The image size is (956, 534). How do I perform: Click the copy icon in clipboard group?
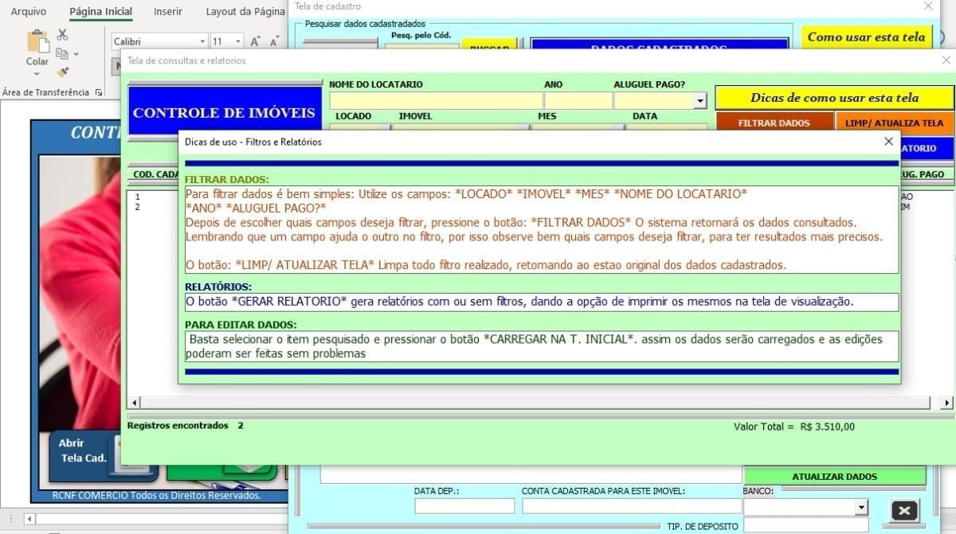tap(62, 53)
